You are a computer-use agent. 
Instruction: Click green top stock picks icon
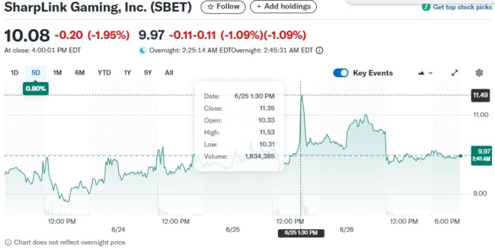pos(426,7)
